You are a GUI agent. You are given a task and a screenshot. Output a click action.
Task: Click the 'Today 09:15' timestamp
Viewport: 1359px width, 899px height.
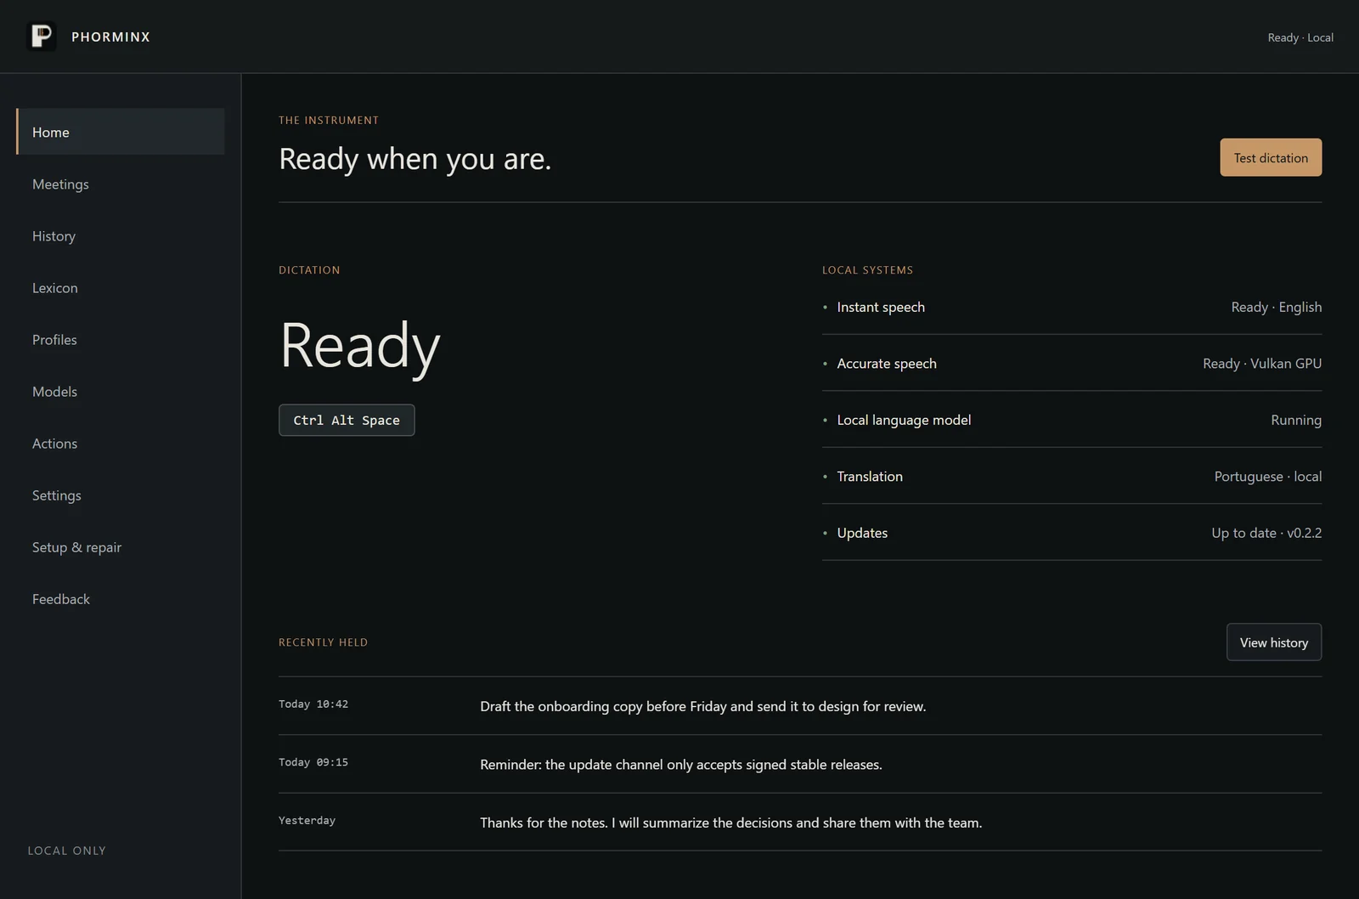point(313,762)
